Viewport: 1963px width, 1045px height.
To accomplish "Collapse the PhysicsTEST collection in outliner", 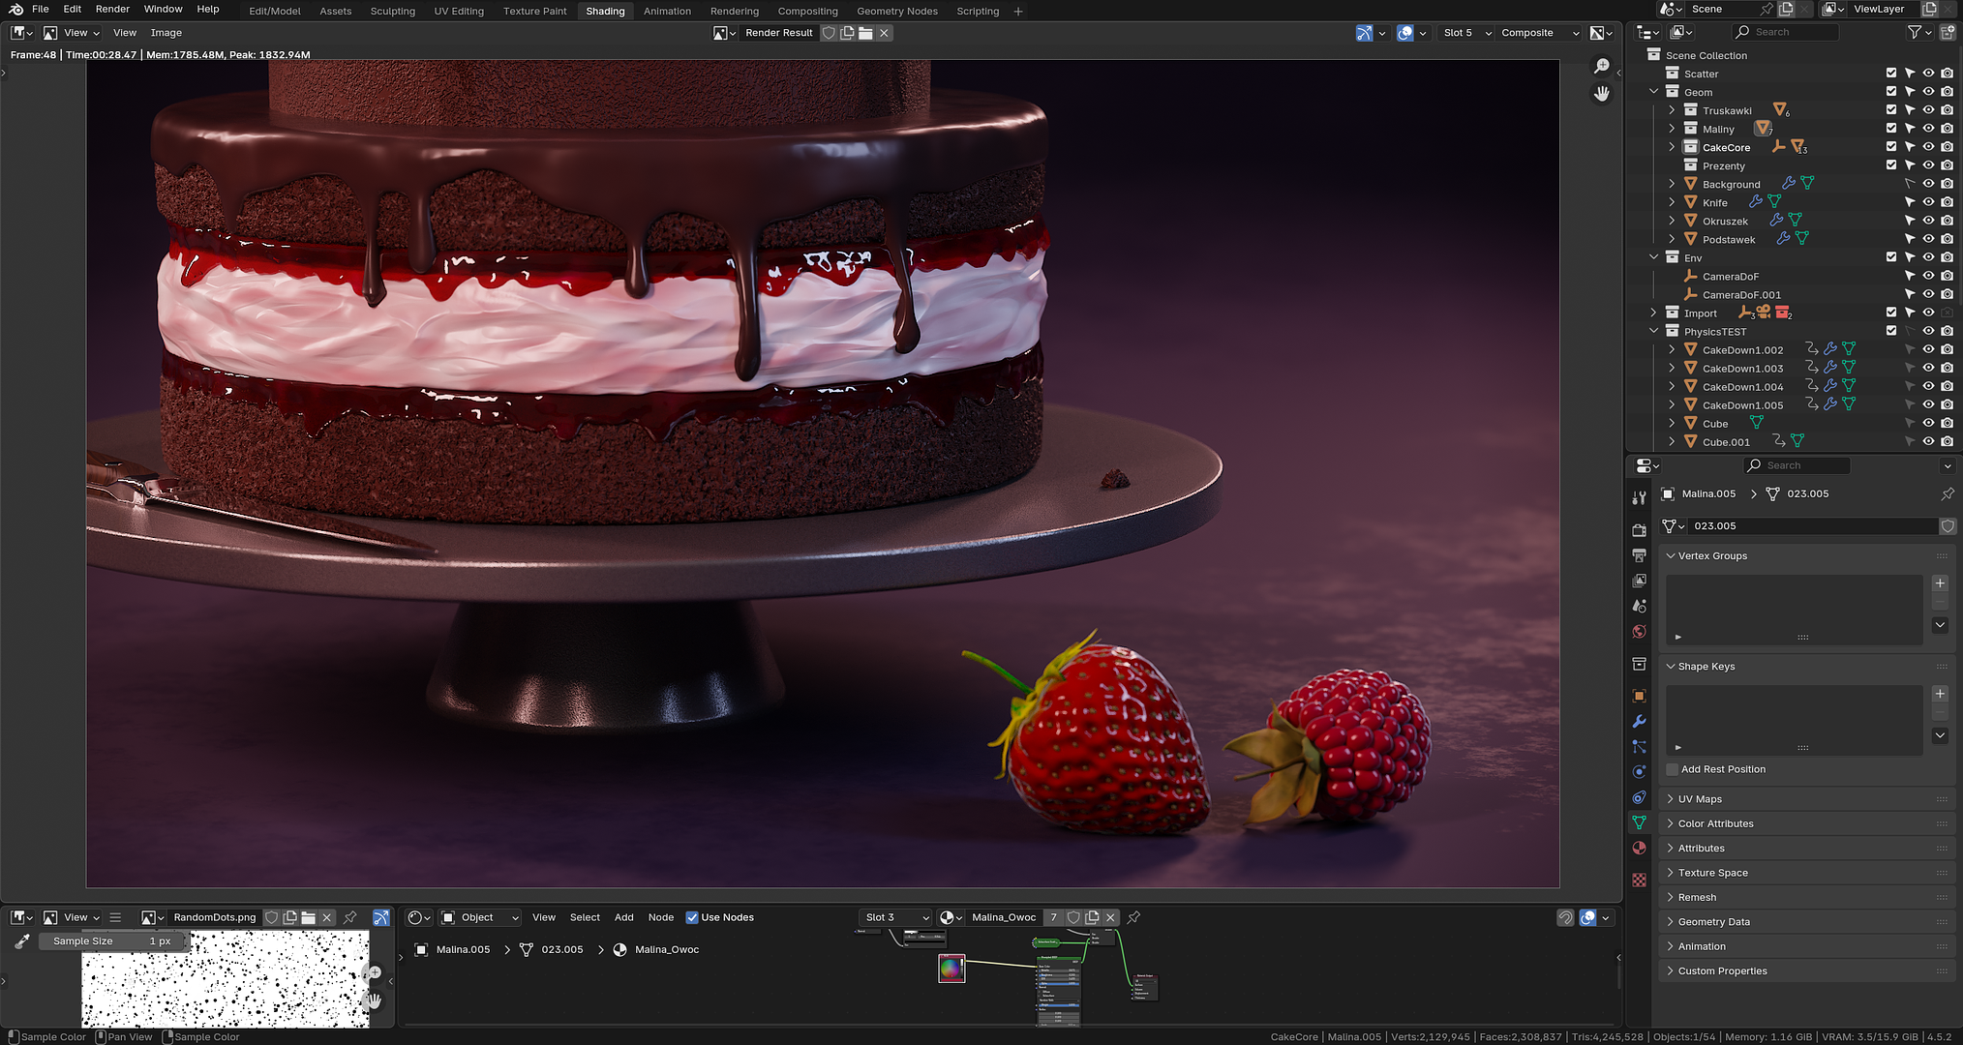I will tap(1654, 332).
